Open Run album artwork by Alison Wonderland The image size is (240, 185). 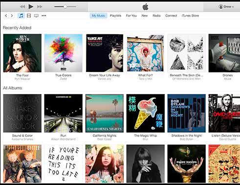coord(64,113)
